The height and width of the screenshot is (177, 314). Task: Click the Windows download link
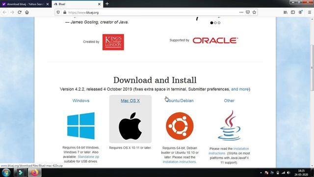pos(81,100)
